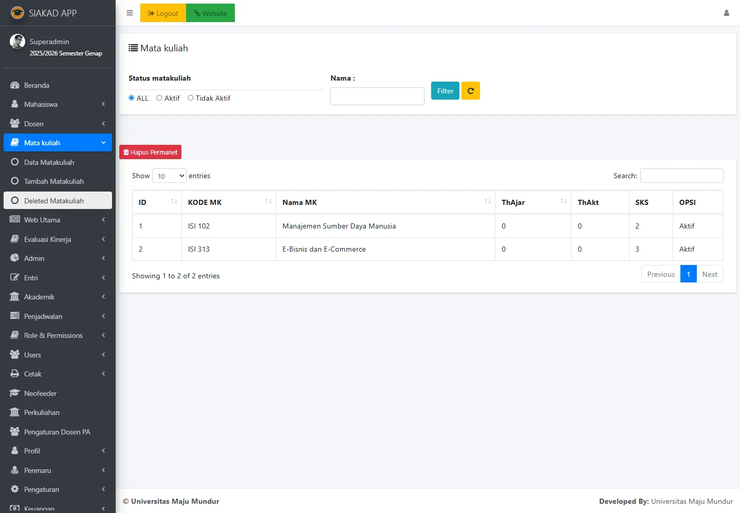Click the hamburger sidebar toggle icon

[129, 13]
